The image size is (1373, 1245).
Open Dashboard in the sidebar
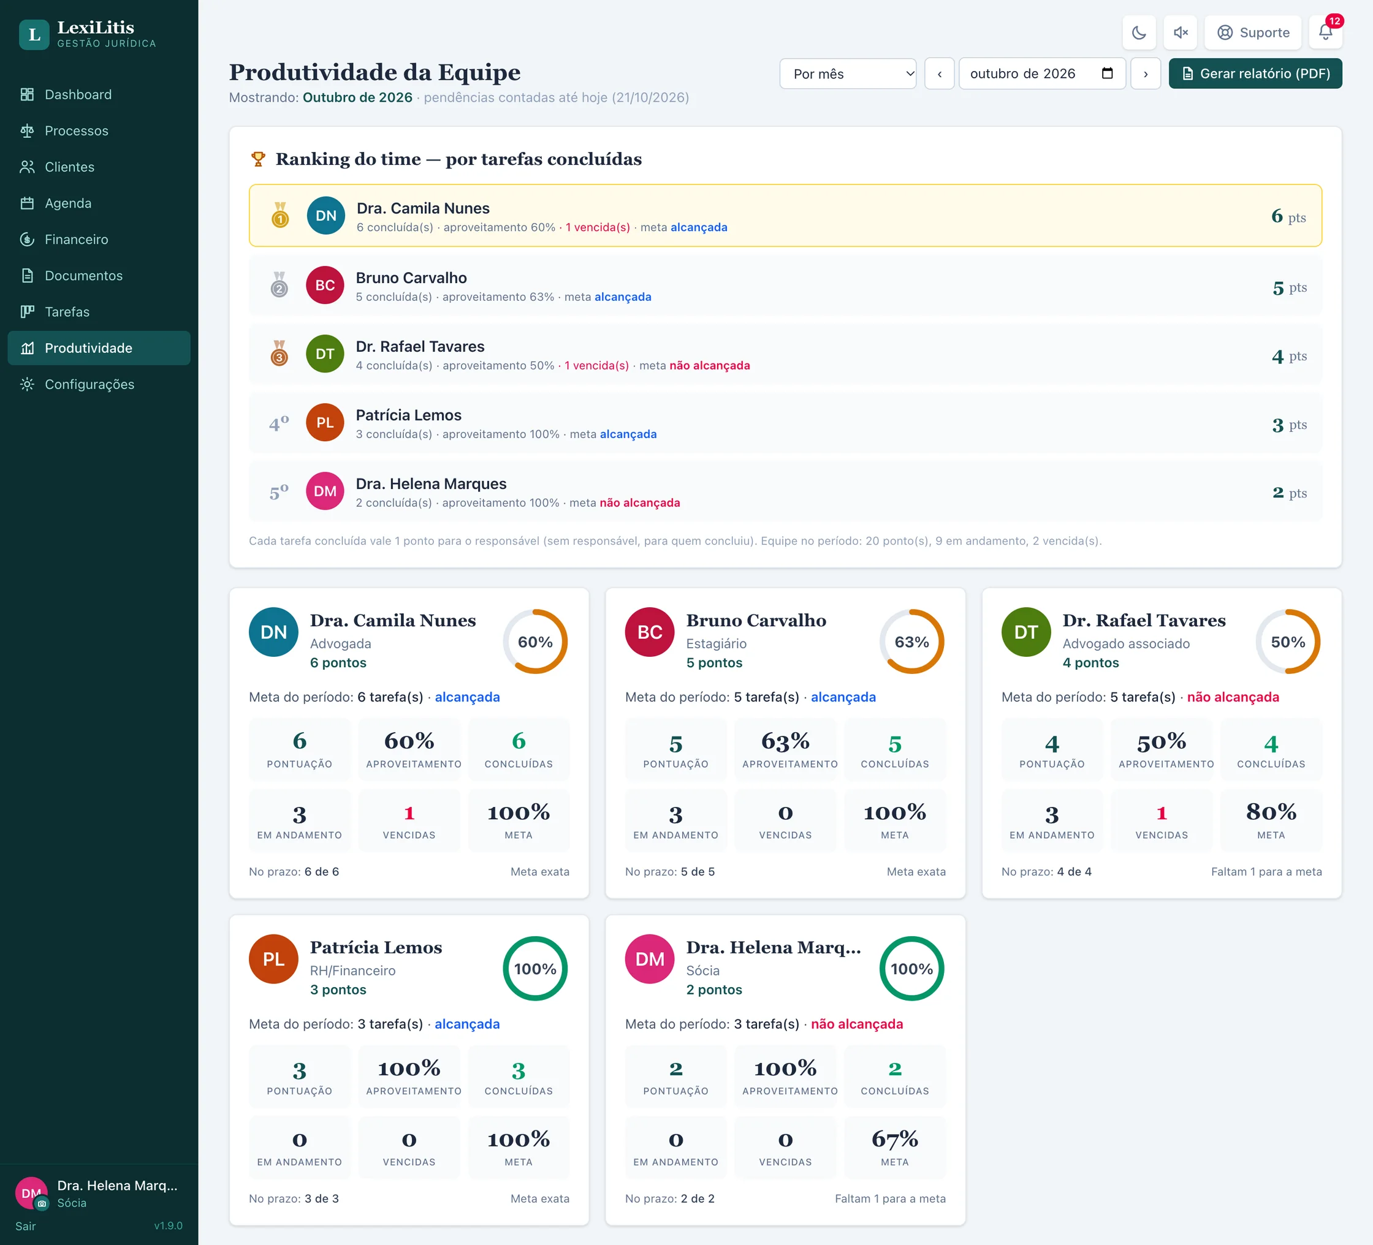[x=99, y=94]
